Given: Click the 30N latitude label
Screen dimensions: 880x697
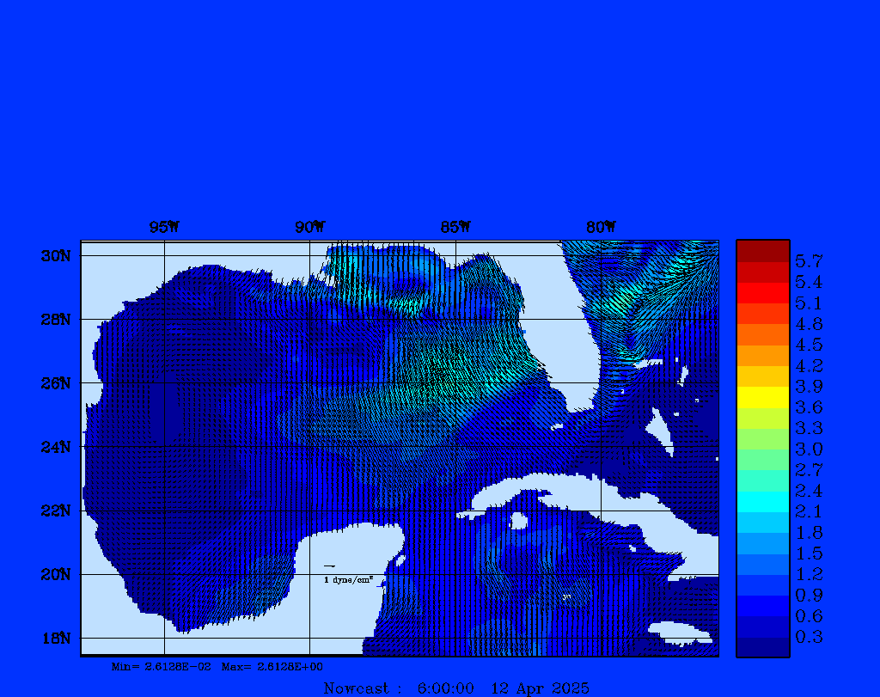Looking at the screenshot, I should coord(56,256).
